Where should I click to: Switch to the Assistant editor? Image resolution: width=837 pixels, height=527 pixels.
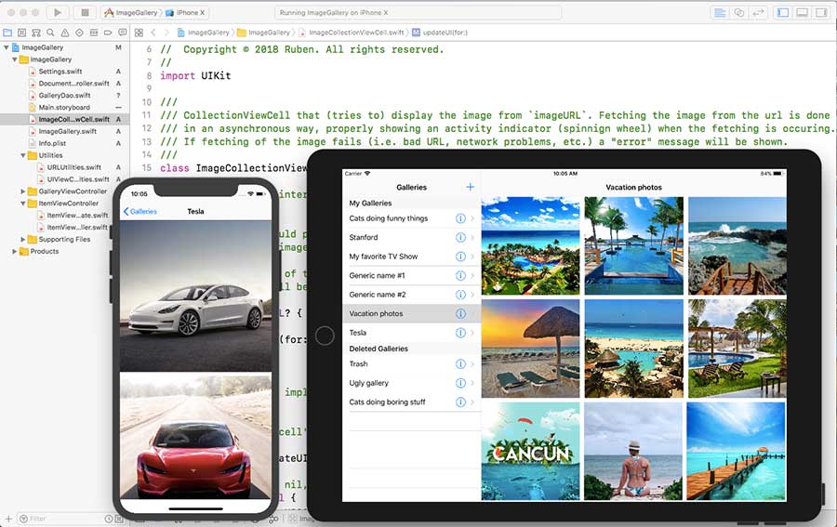click(x=739, y=12)
